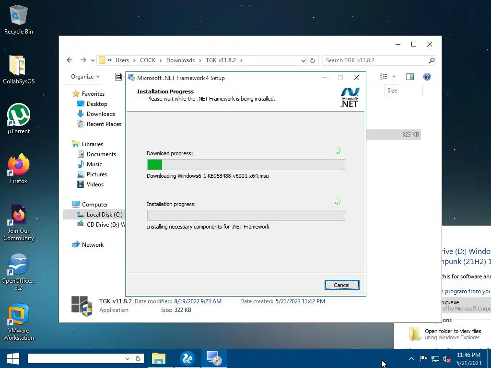Open the network tray icon

tap(435, 359)
